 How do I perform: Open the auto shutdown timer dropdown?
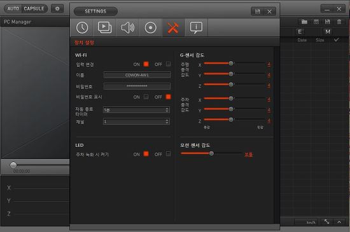(x=136, y=110)
